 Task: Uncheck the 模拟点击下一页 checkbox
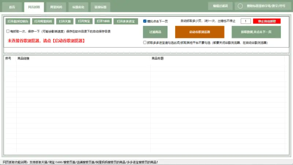tap(145, 21)
